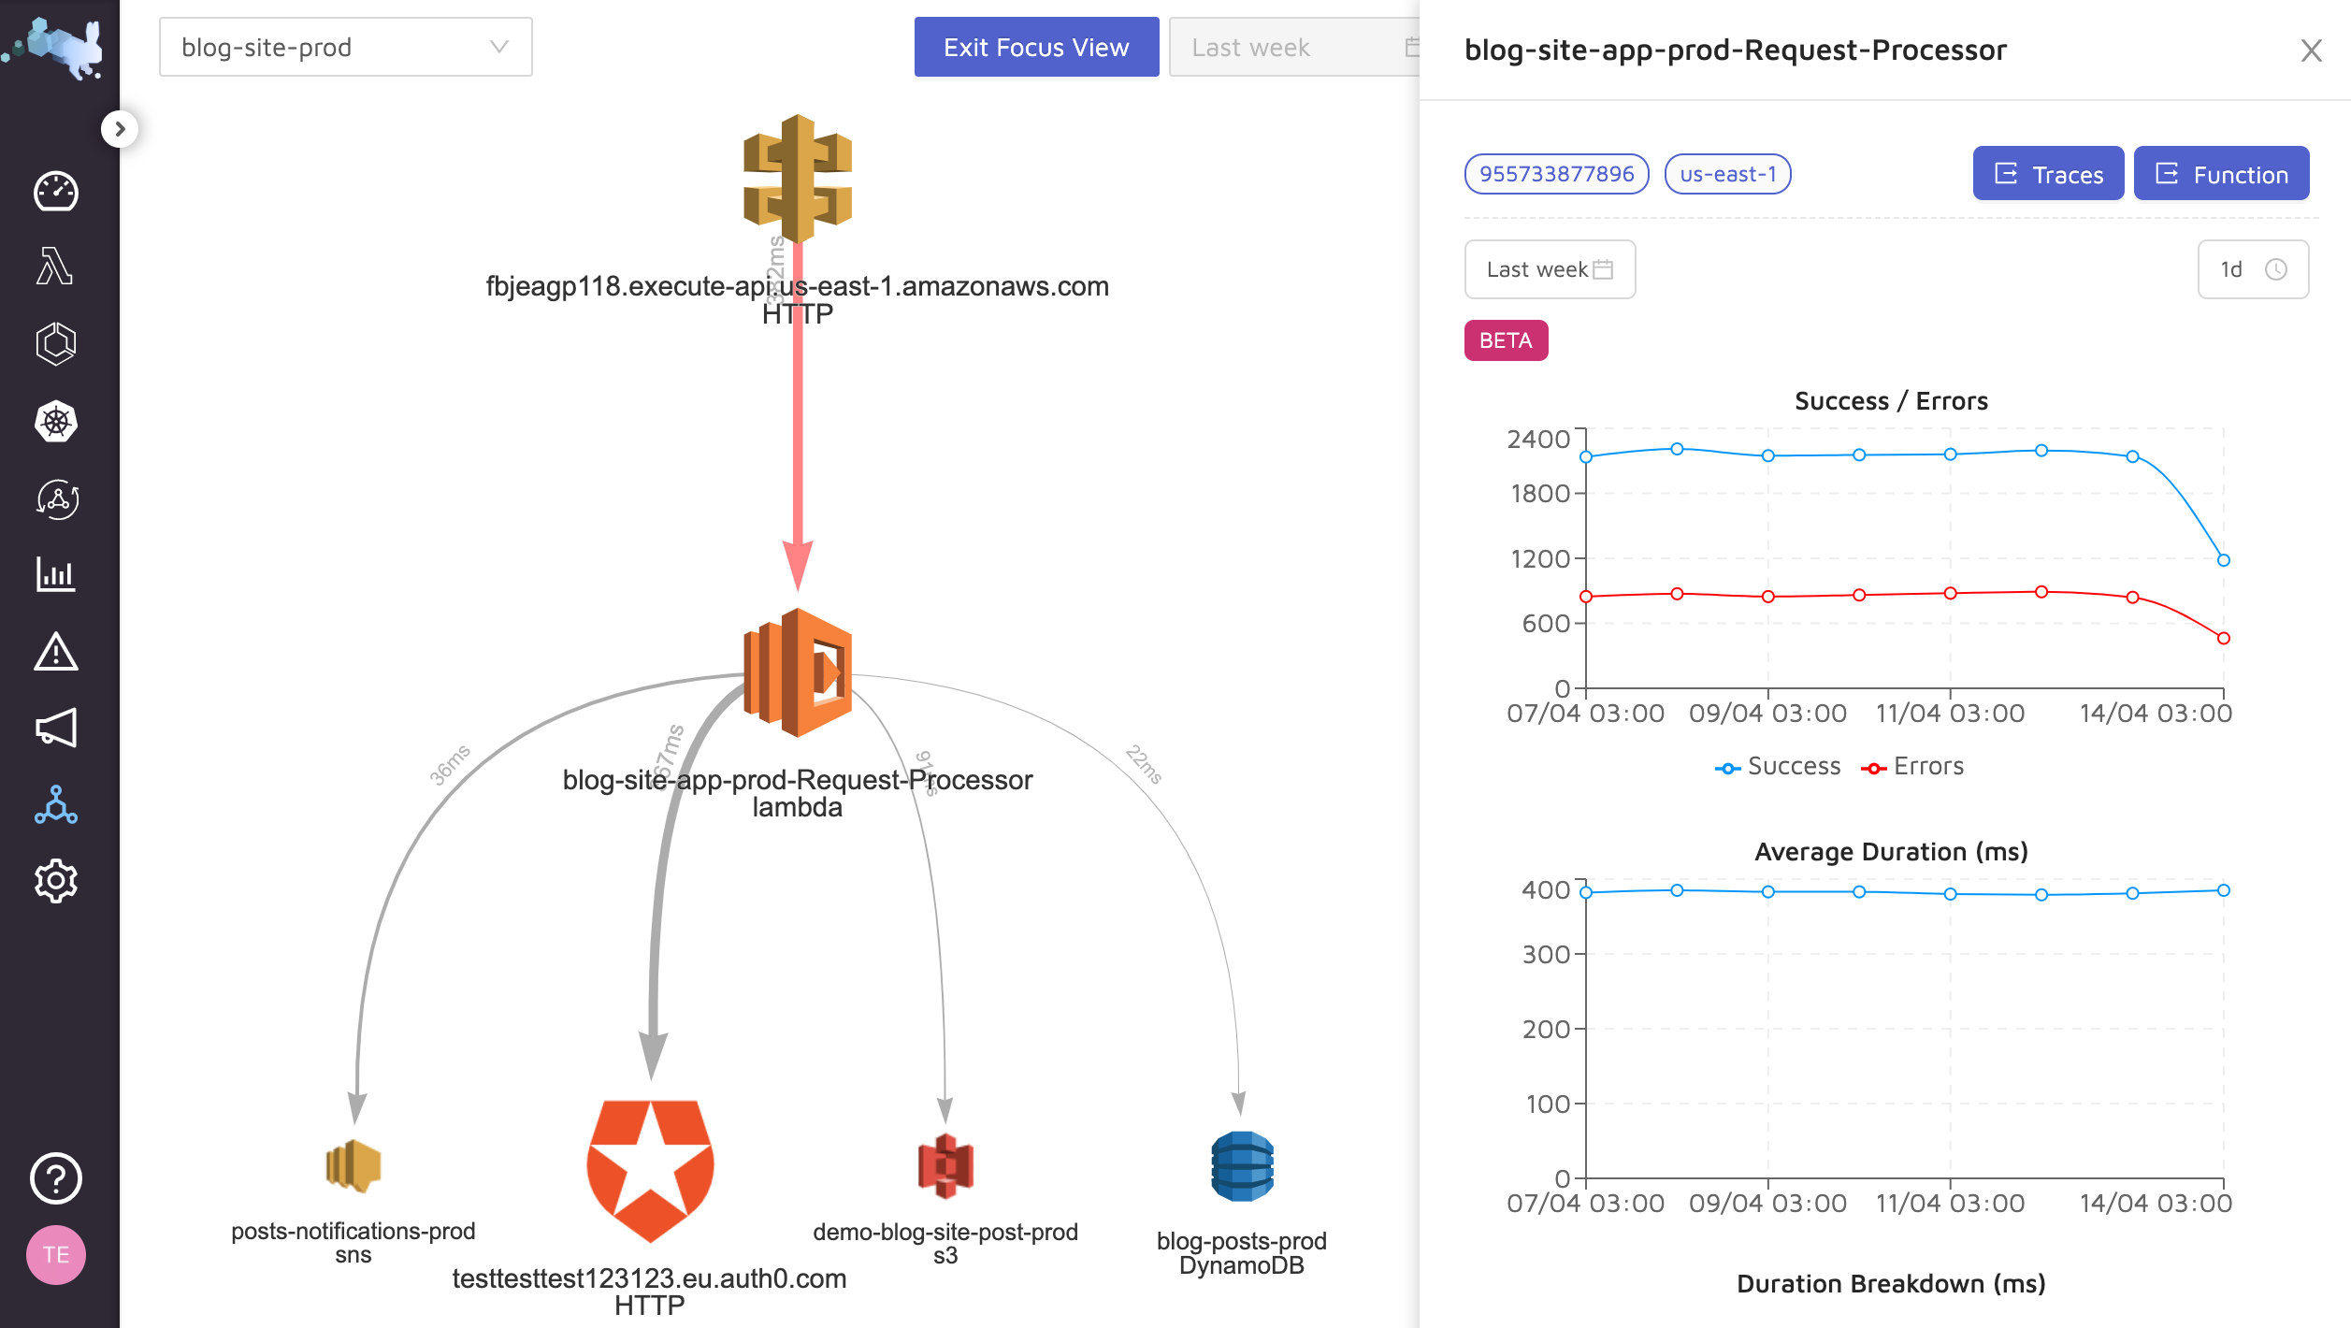Expand the collapsed sidebar with chevron

[120, 129]
